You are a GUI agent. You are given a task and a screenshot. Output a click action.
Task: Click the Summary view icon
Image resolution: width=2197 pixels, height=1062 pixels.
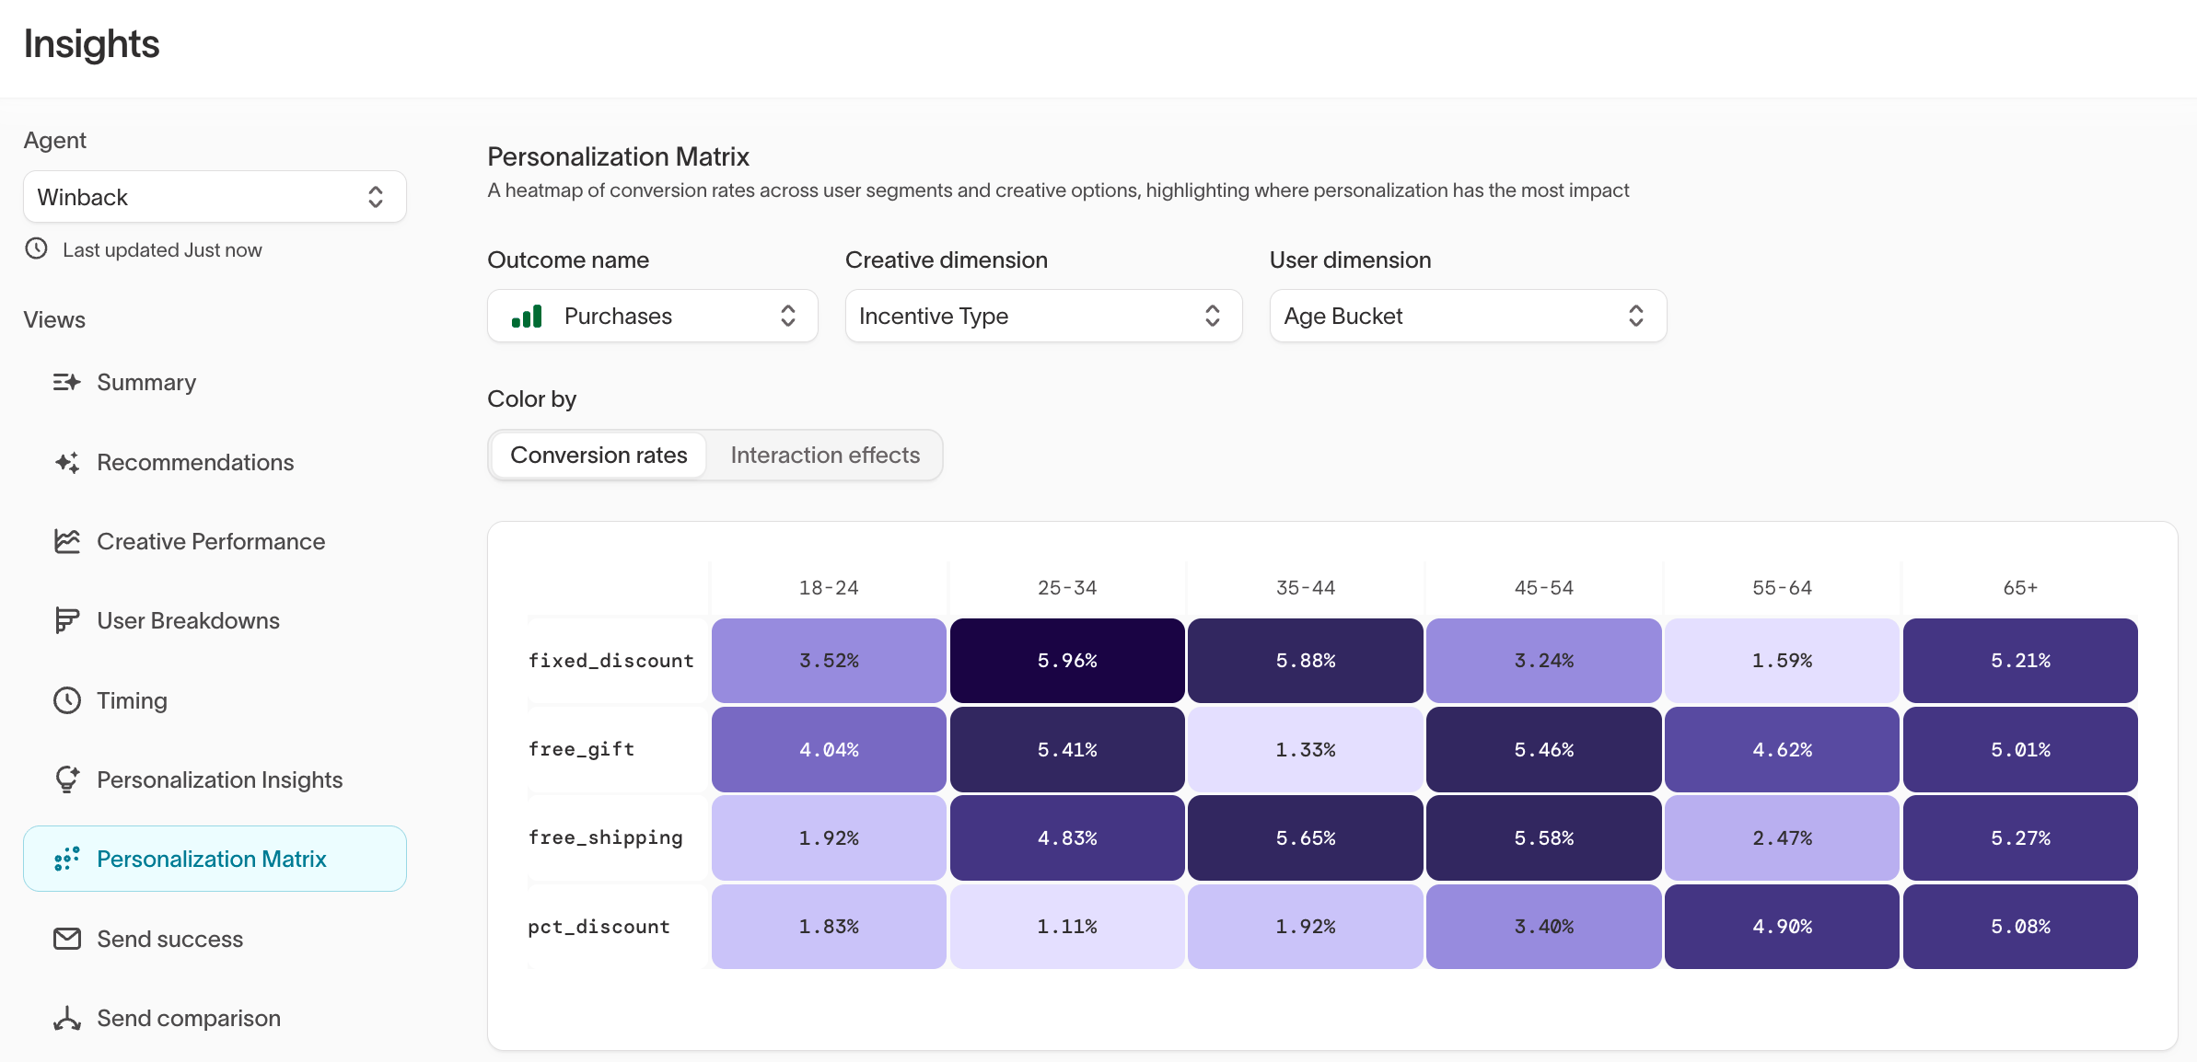click(x=66, y=382)
